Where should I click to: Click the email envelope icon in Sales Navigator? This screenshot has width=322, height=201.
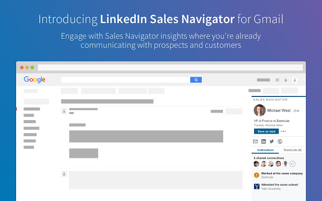(x=255, y=141)
